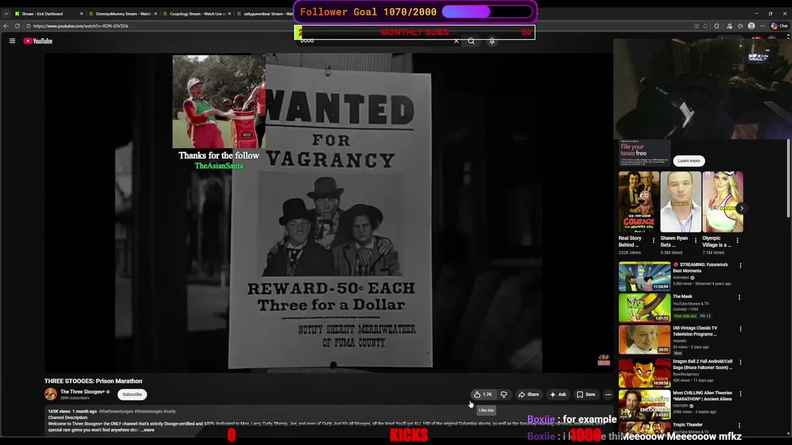Save the video to a playlist

[586, 394]
